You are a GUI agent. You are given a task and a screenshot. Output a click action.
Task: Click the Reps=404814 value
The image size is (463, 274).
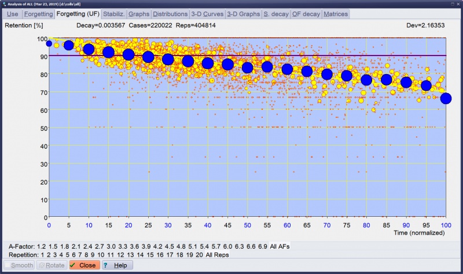[196, 25]
